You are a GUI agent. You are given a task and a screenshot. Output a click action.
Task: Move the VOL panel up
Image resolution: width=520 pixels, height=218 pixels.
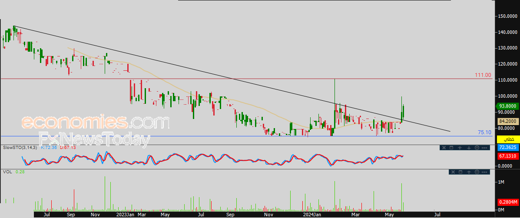tap(469, 172)
